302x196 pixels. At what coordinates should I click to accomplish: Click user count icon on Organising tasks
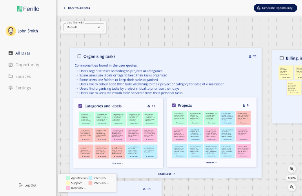[250, 56]
